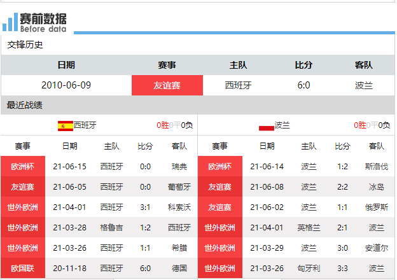This screenshot has width=397, height=280.
Task: Click the 比分 header in 交锋历史 table
Action: click(x=303, y=65)
